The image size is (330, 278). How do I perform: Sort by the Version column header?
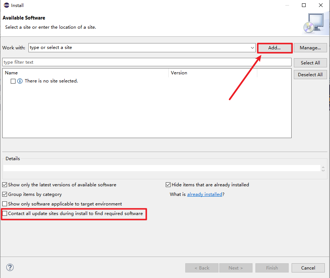[x=212, y=73]
